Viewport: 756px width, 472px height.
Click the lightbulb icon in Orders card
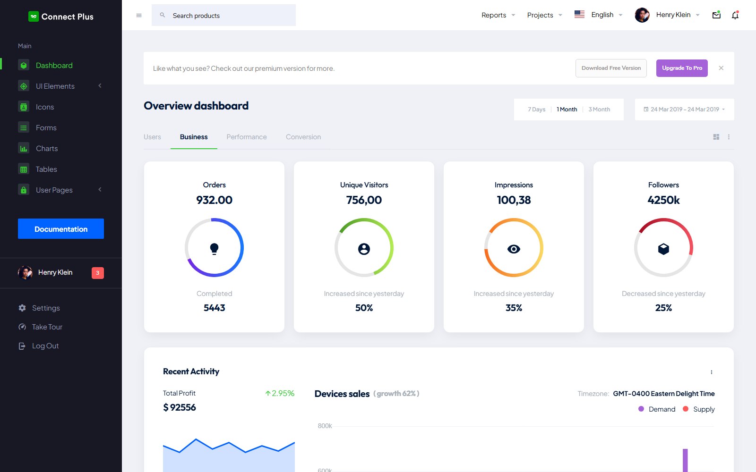pyautogui.click(x=214, y=249)
